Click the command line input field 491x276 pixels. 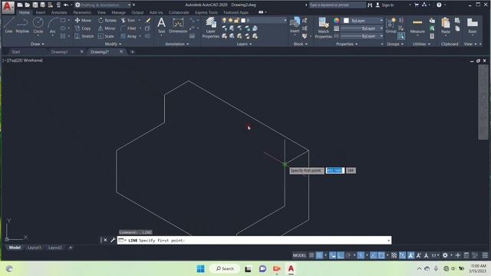pos(254,240)
